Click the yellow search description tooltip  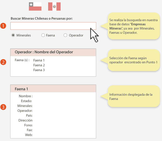(133, 26)
